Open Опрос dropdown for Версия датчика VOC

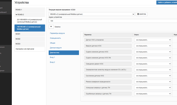coord(153,46)
